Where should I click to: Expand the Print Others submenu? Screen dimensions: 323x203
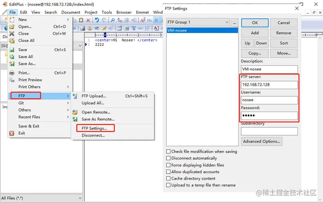pos(40,87)
